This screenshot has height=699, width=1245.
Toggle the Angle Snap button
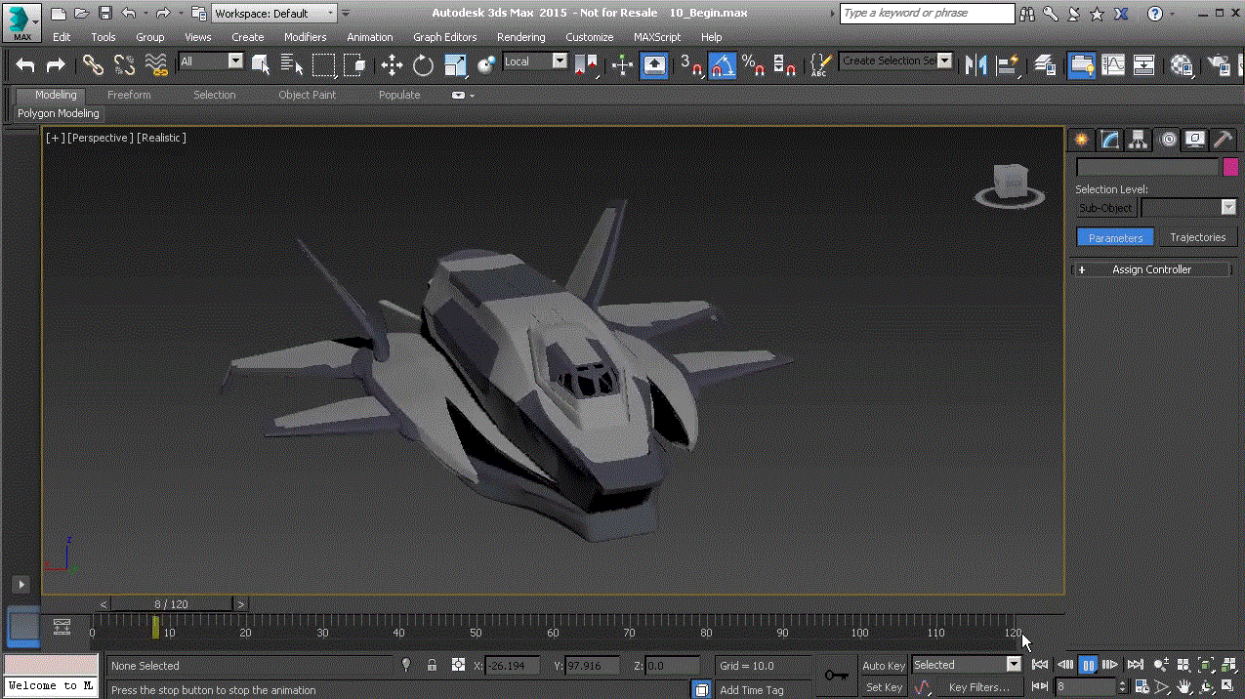tap(722, 65)
